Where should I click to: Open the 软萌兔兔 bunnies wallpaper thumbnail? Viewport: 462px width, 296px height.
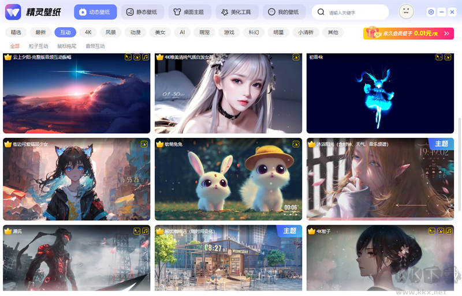tap(228, 179)
